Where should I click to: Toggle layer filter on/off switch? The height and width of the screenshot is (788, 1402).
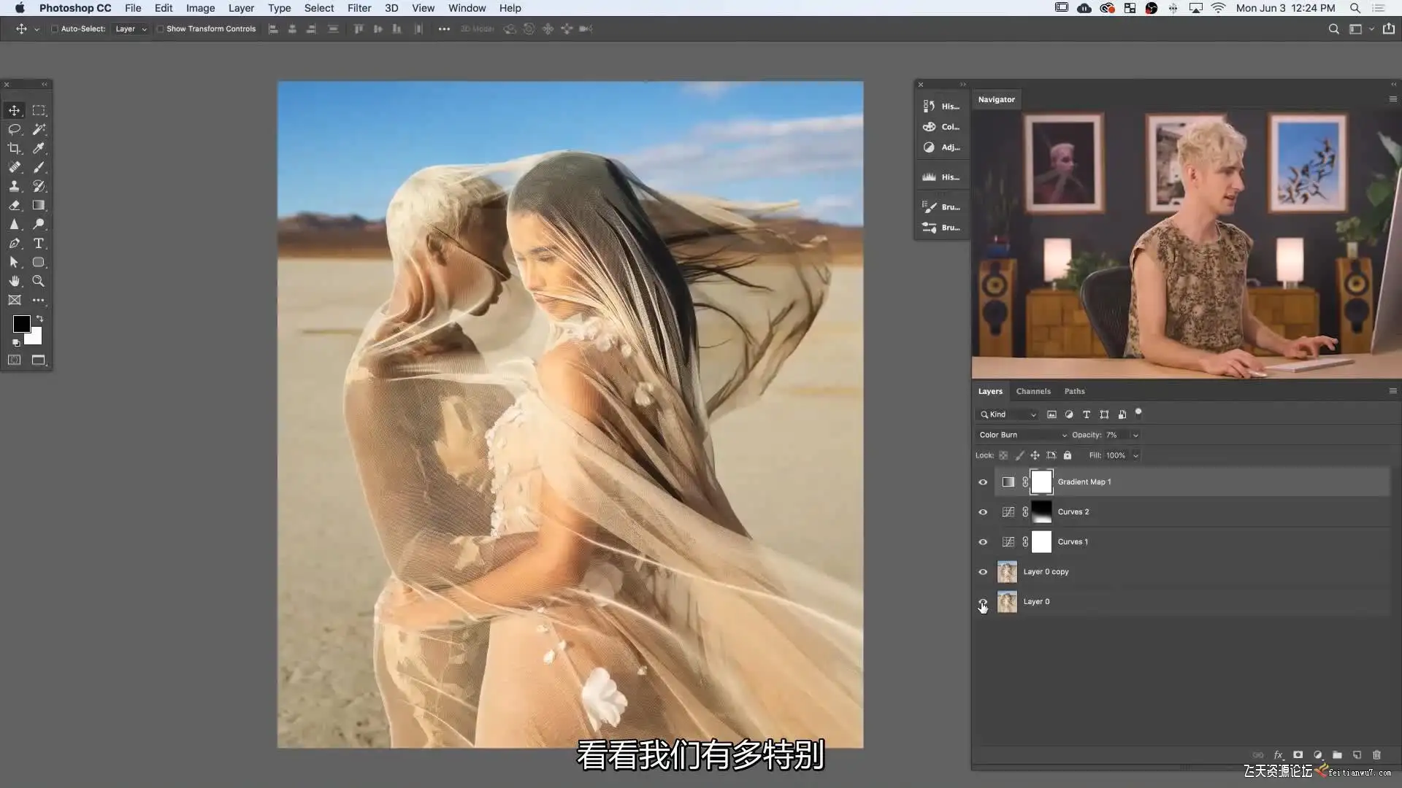[1138, 413]
